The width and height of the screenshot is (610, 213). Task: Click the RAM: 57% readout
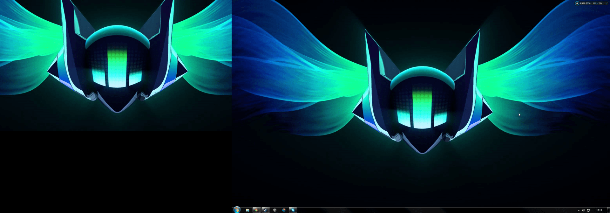coord(585,3)
